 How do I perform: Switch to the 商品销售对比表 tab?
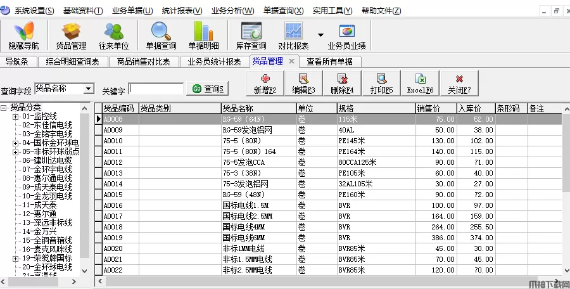tap(143, 61)
